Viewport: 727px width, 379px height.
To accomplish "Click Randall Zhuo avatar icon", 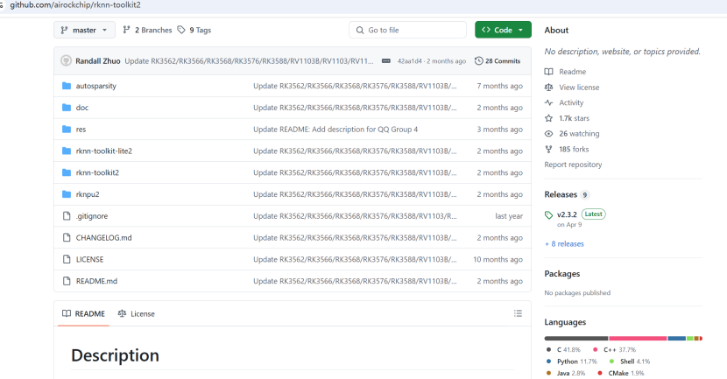I will click(67, 60).
